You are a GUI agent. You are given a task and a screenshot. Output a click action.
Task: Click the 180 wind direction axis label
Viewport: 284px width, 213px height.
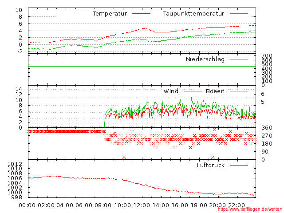267,144
